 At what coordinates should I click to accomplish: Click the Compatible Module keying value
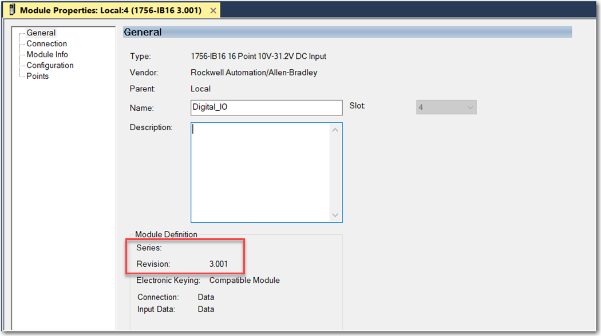point(244,281)
